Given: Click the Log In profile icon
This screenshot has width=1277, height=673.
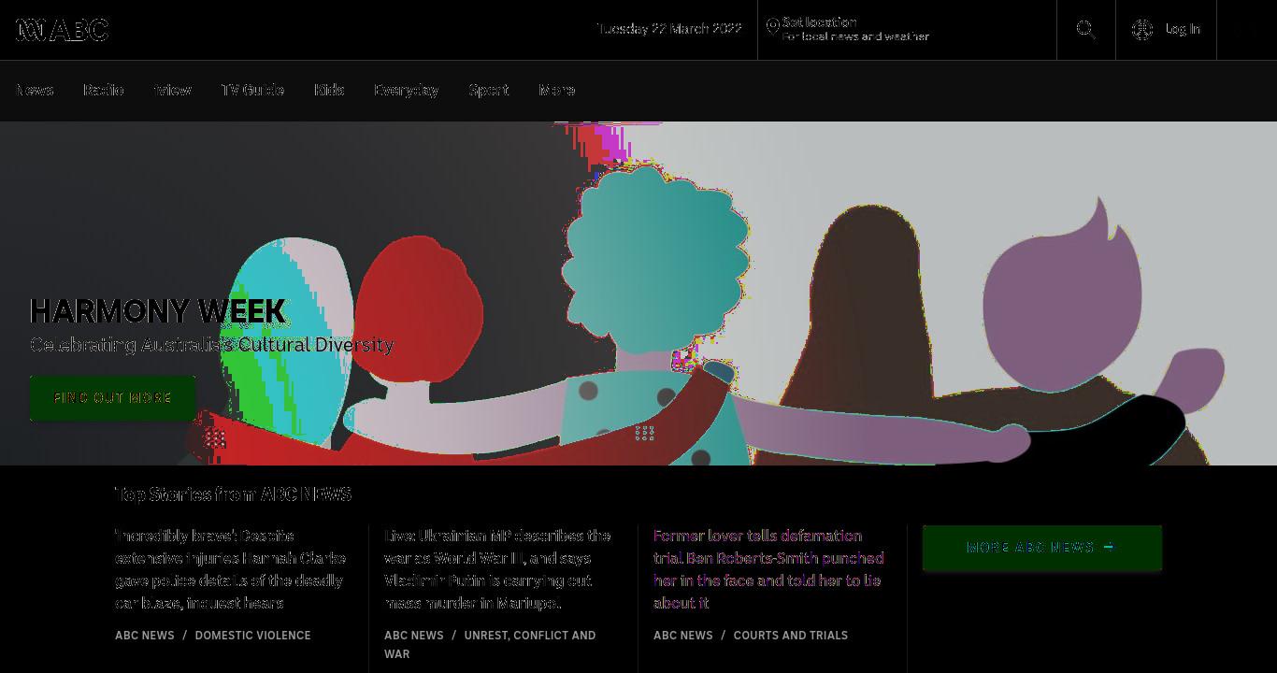Looking at the screenshot, I should (x=1142, y=30).
